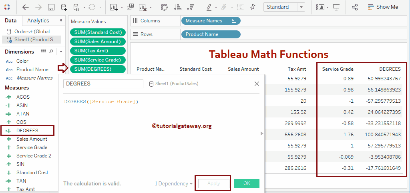The width and height of the screenshot is (410, 193).
Task: Click the Measure Names pill on Columns
Action: coord(211,21)
